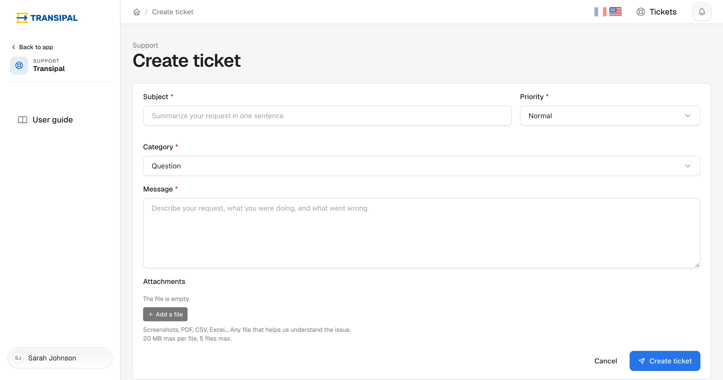This screenshot has width=723, height=380.
Task: Click the Attachments heading
Action: tap(164, 282)
